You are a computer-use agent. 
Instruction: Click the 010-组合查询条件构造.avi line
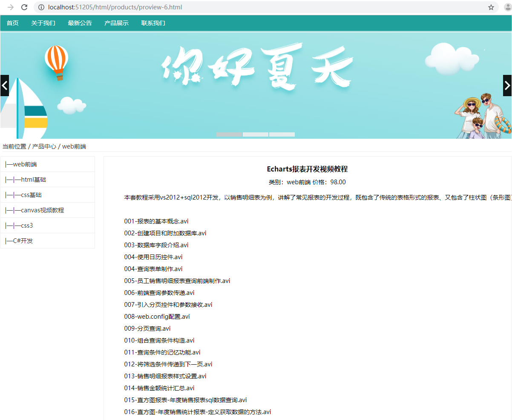point(159,340)
